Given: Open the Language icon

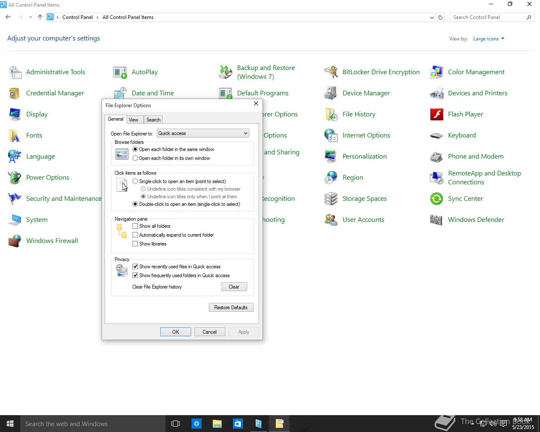Looking at the screenshot, I should [15, 157].
